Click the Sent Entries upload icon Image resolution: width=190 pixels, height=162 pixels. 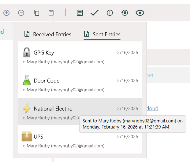[87, 34]
